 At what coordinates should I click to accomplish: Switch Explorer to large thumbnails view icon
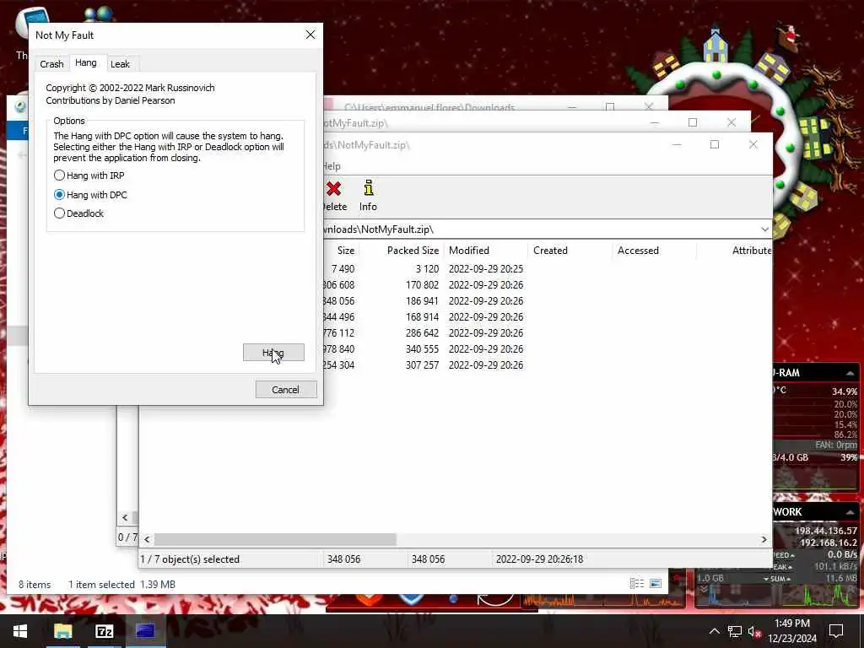(x=655, y=584)
